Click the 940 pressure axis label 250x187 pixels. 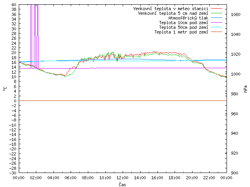[234, 133]
